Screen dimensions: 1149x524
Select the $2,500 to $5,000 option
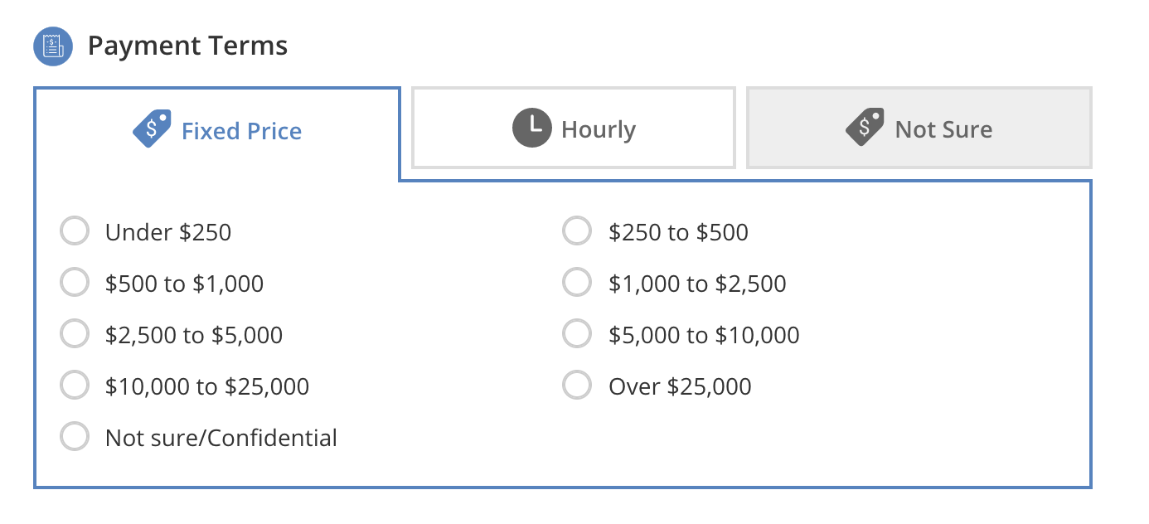click(x=75, y=333)
